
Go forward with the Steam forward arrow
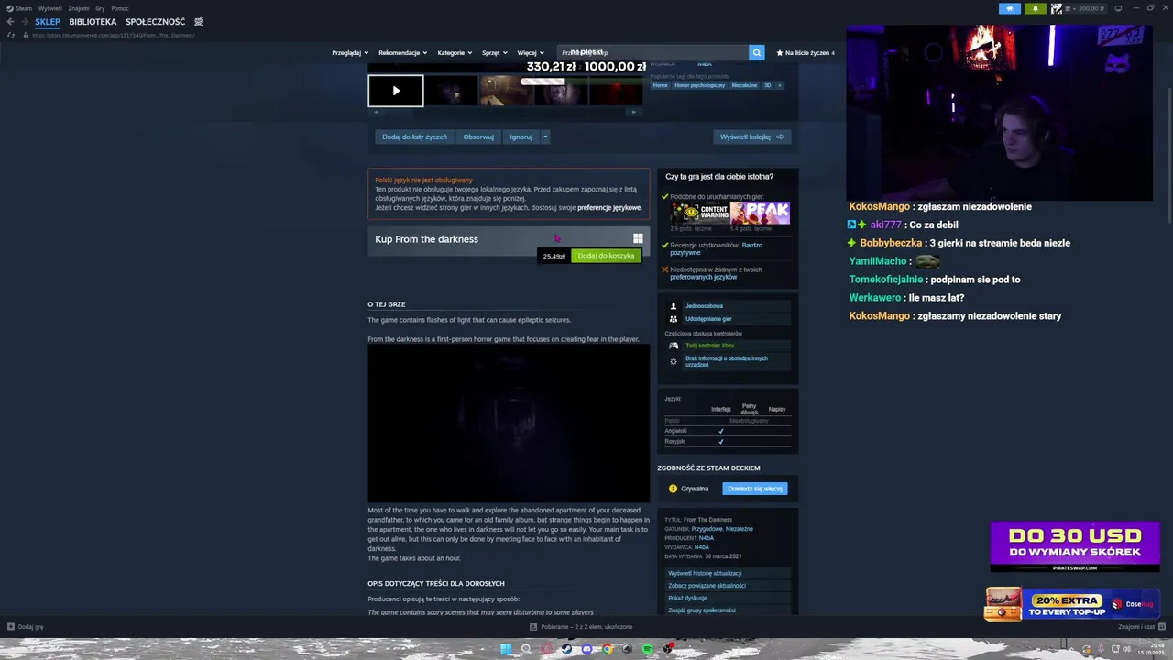pyautogui.click(x=25, y=22)
